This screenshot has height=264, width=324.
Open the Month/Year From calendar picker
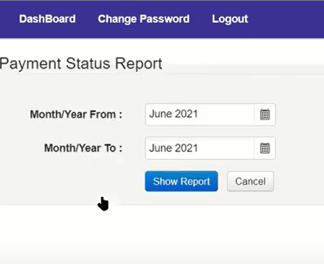coord(265,115)
